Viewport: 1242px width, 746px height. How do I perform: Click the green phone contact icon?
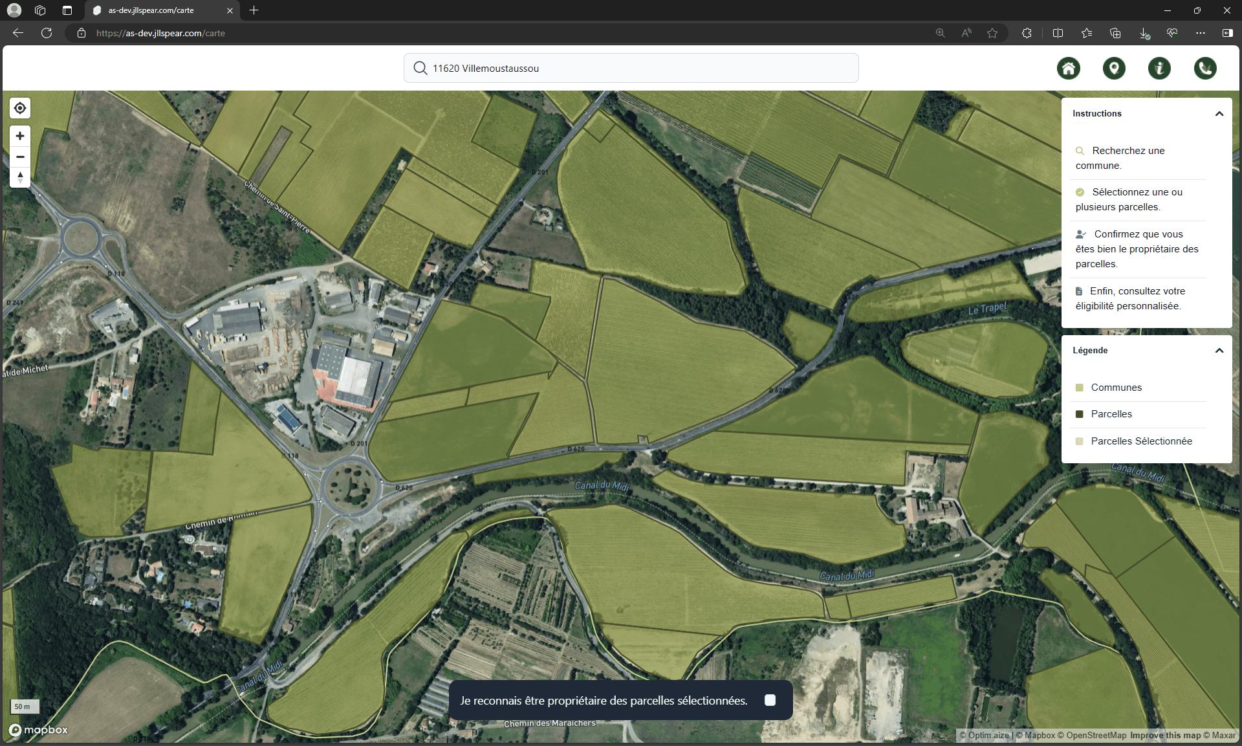(1205, 68)
